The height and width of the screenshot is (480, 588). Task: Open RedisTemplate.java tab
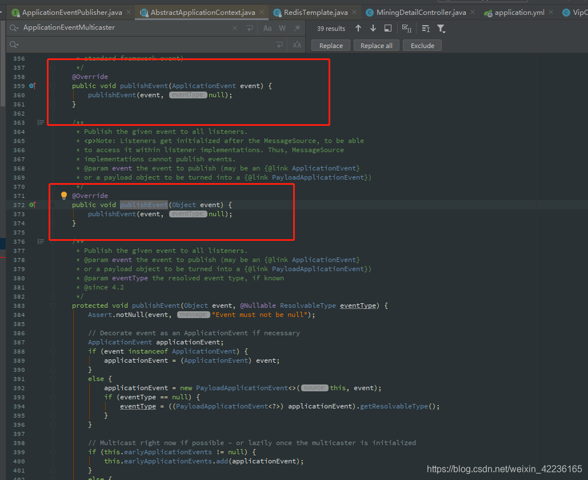tap(316, 13)
